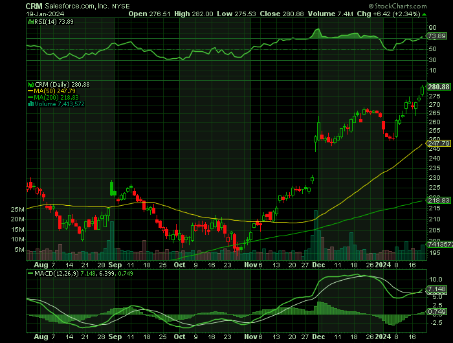Click the 30 label on the RSI axis
Image resolution: width=453 pixels, height=343 pixels.
[432, 60]
